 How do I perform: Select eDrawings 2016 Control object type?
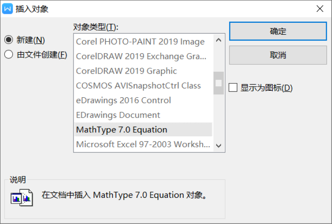(123, 101)
